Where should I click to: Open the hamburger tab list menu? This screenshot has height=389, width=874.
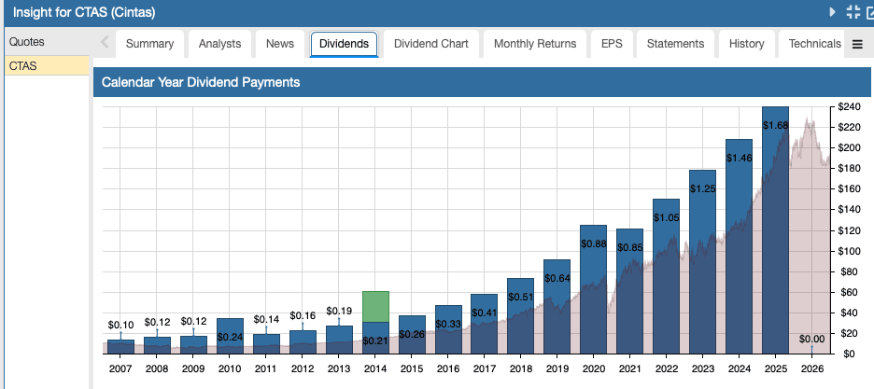tap(857, 44)
